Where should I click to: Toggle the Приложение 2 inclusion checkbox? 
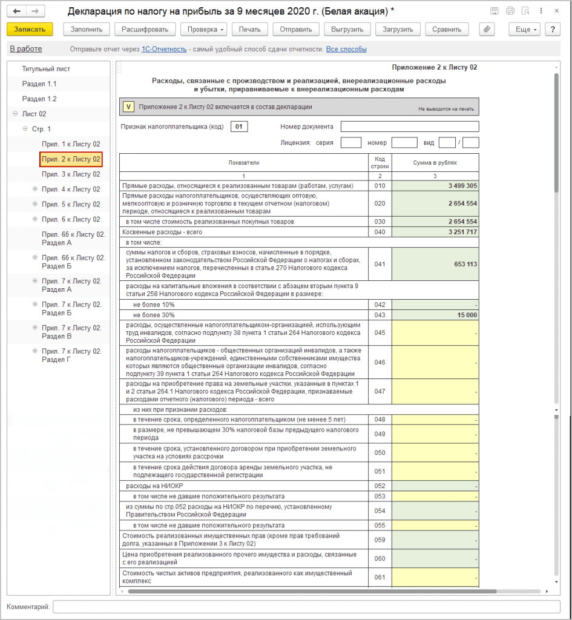coord(128,107)
